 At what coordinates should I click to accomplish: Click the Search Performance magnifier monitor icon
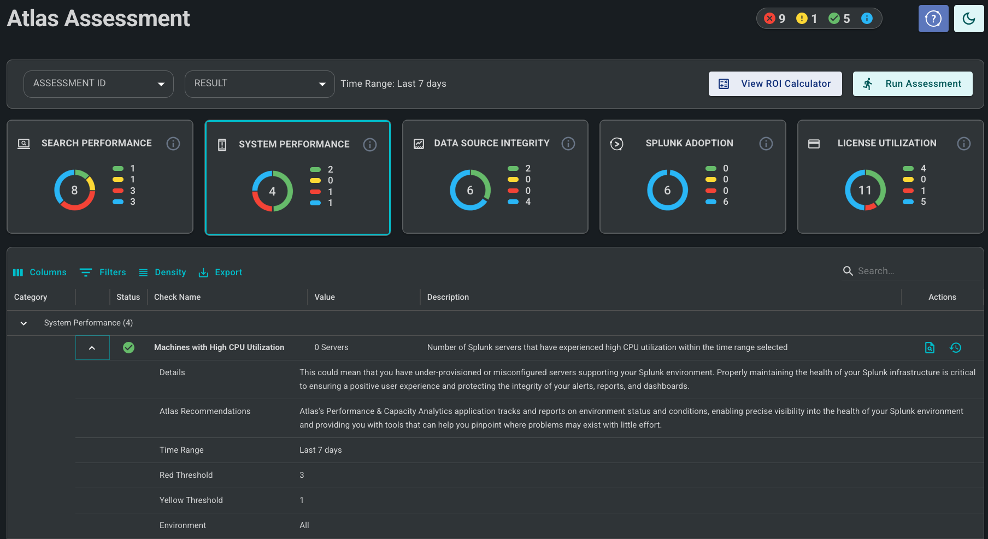click(x=23, y=144)
